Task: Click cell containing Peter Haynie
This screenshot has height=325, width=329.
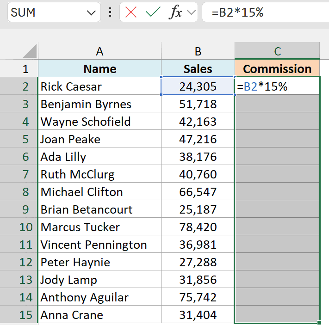Action: pyautogui.click(x=99, y=262)
